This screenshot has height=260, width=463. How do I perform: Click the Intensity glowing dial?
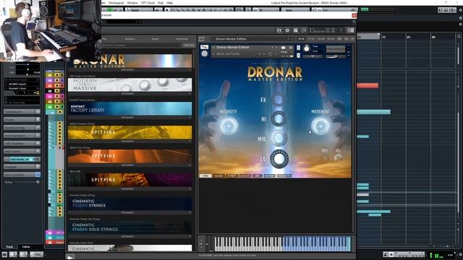(x=229, y=126)
